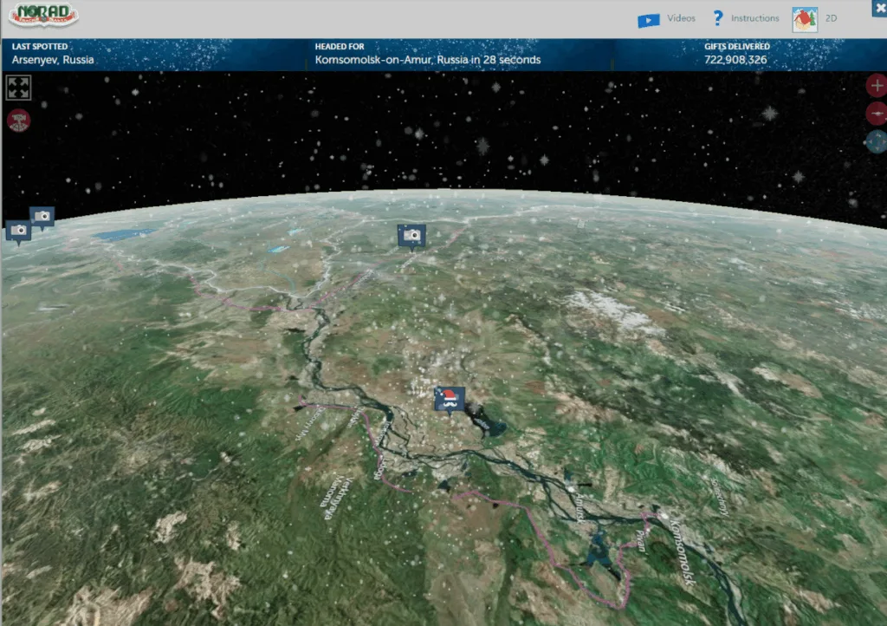
Task: Click the blue pan arrows compass control
Action: pos(877,141)
